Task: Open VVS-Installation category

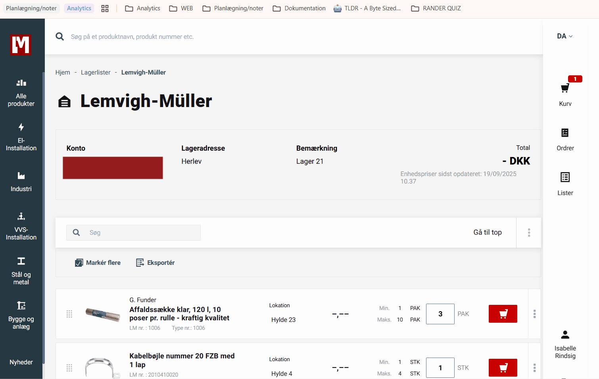Action: pyautogui.click(x=21, y=226)
